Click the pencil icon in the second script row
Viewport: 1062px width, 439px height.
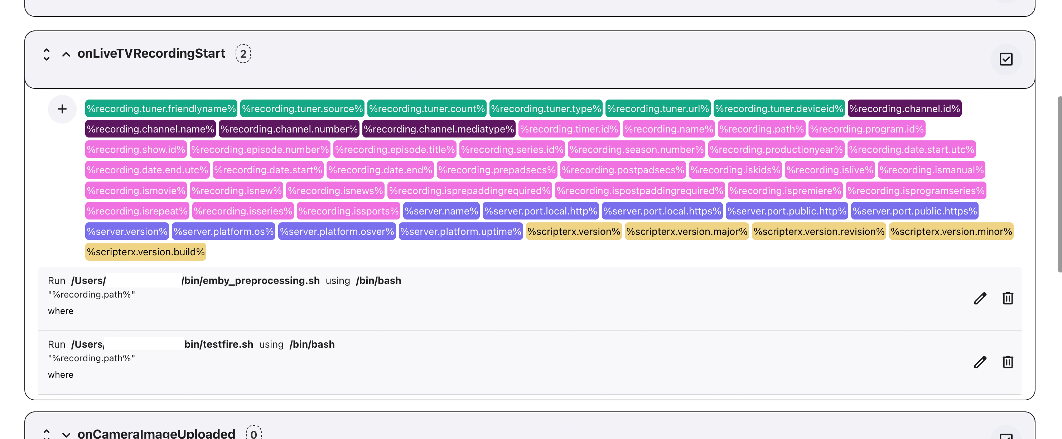(x=980, y=362)
